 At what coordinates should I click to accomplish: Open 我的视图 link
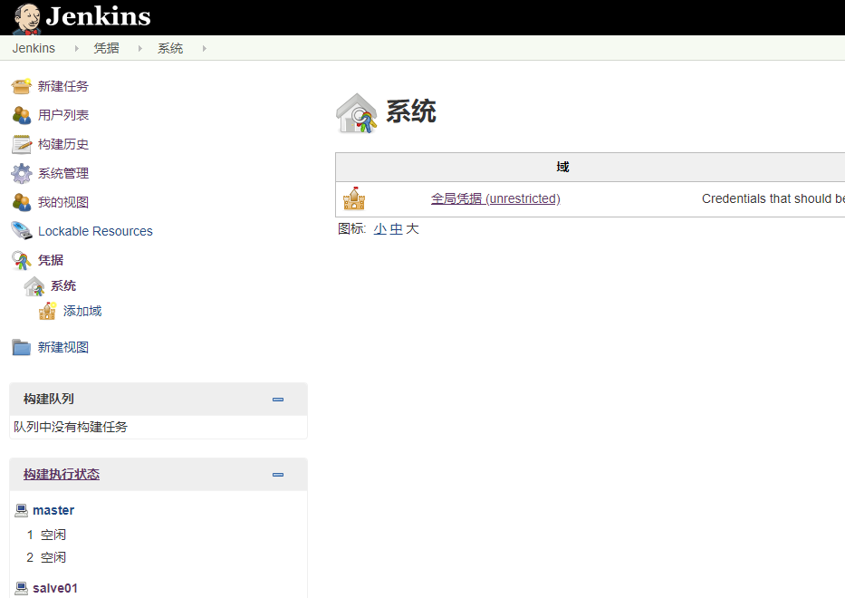(x=63, y=202)
